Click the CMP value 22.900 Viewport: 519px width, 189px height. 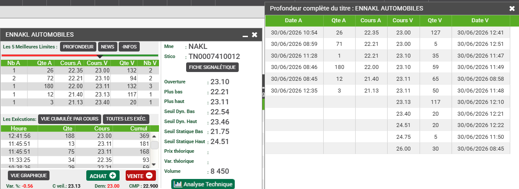pos(150,186)
